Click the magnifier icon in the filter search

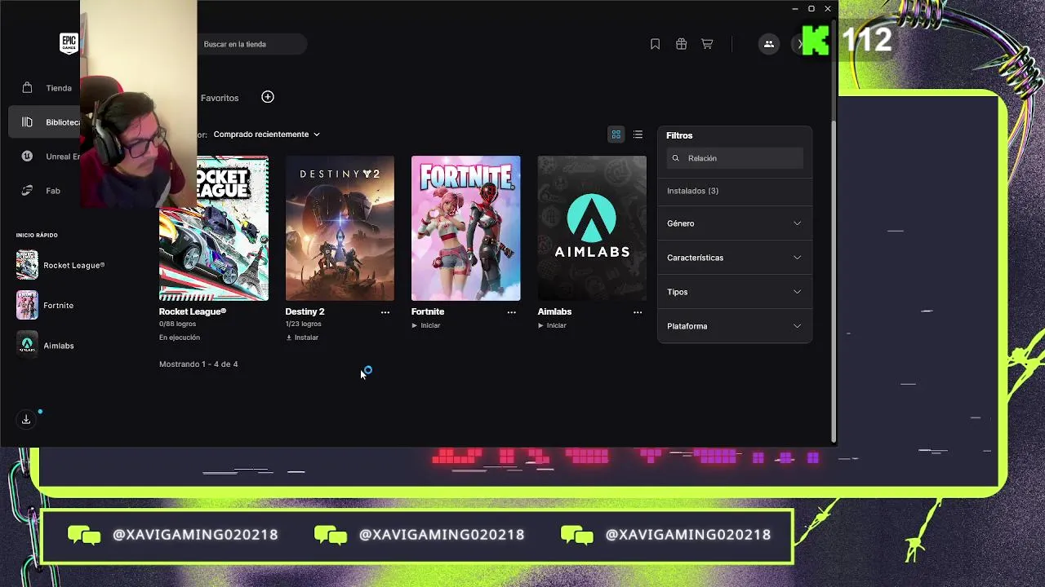coord(675,158)
